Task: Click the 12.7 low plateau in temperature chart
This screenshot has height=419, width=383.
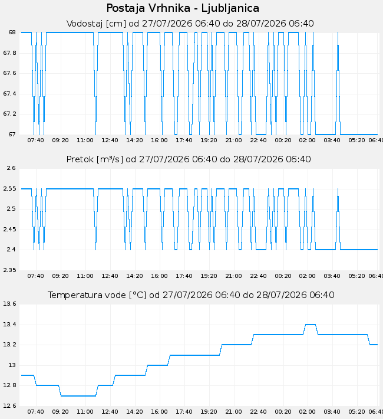Action: [x=78, y=396]
